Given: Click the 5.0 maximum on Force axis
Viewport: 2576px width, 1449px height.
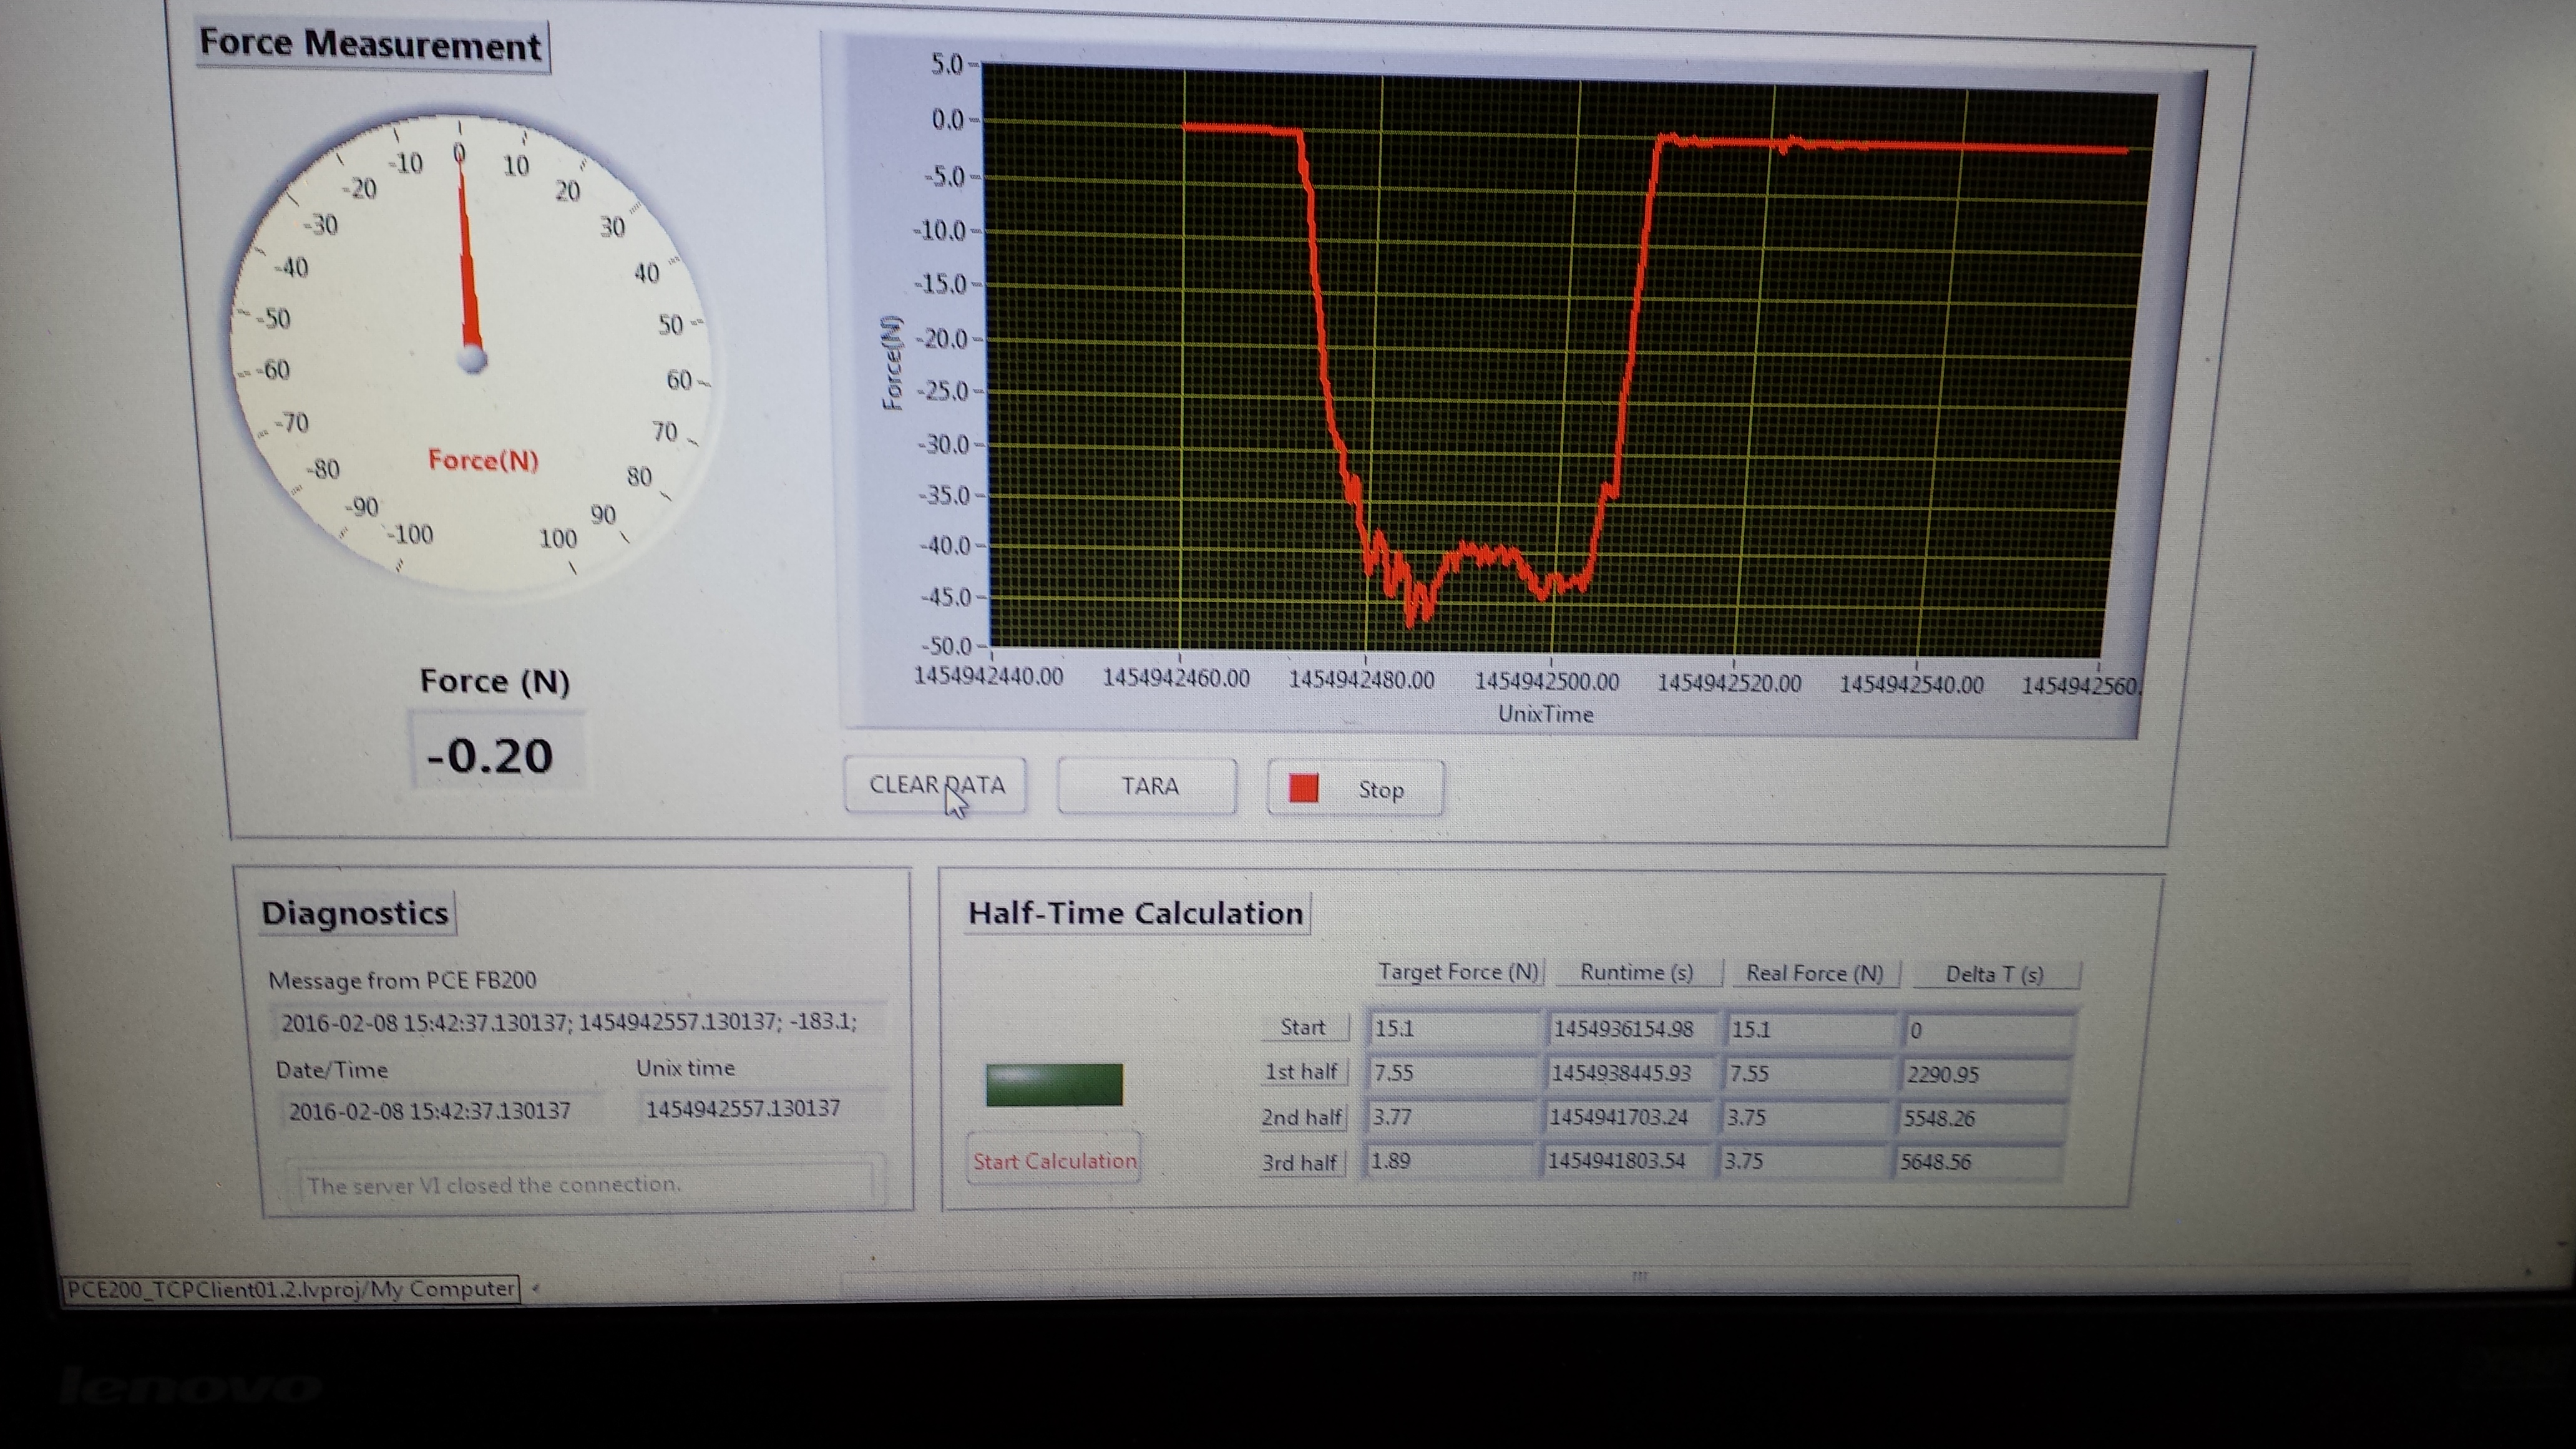Looking at the screenshot, I should pyautogui.click(x=946, y=65).
